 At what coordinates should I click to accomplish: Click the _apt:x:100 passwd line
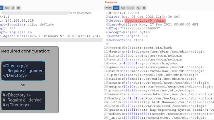pyautogui.click(x=158, y=118)
